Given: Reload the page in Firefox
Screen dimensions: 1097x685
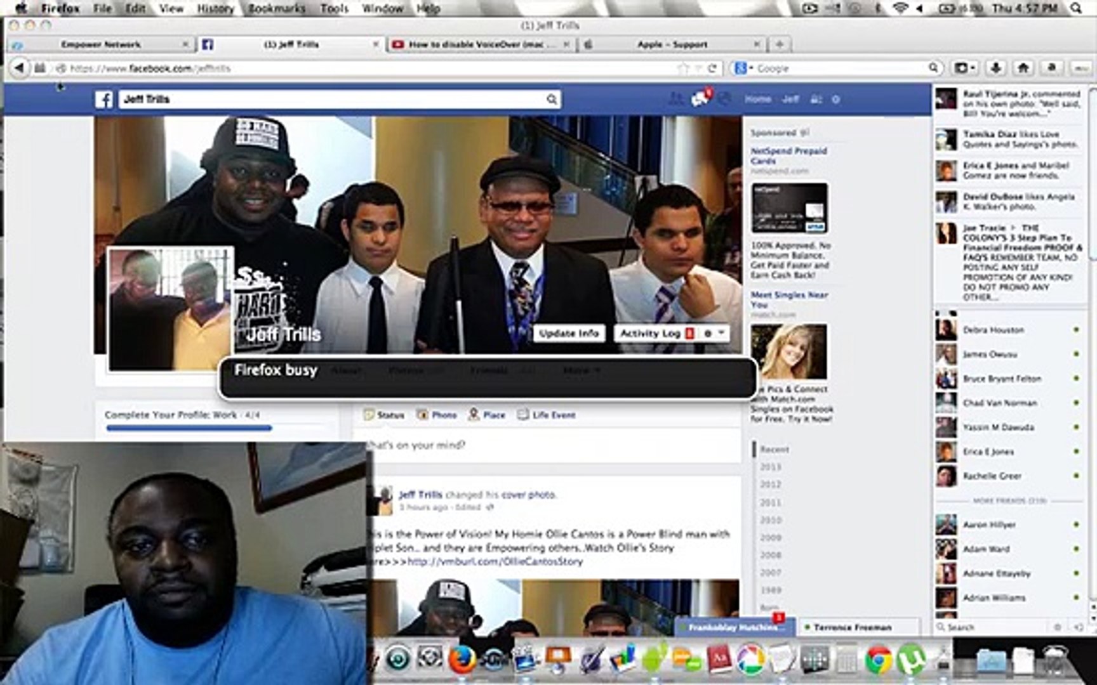Looking at the screenshot, I should [x=712, y=68].
